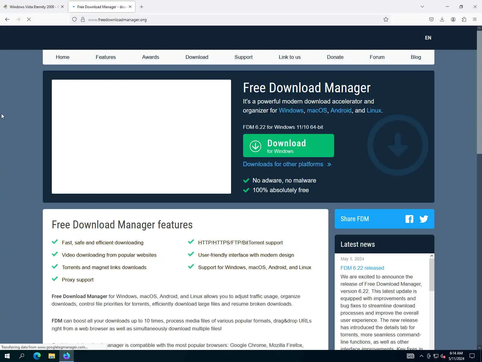The image size is (482, 362).
Task: Select the Free Download Manager tab
Action: 102,7
